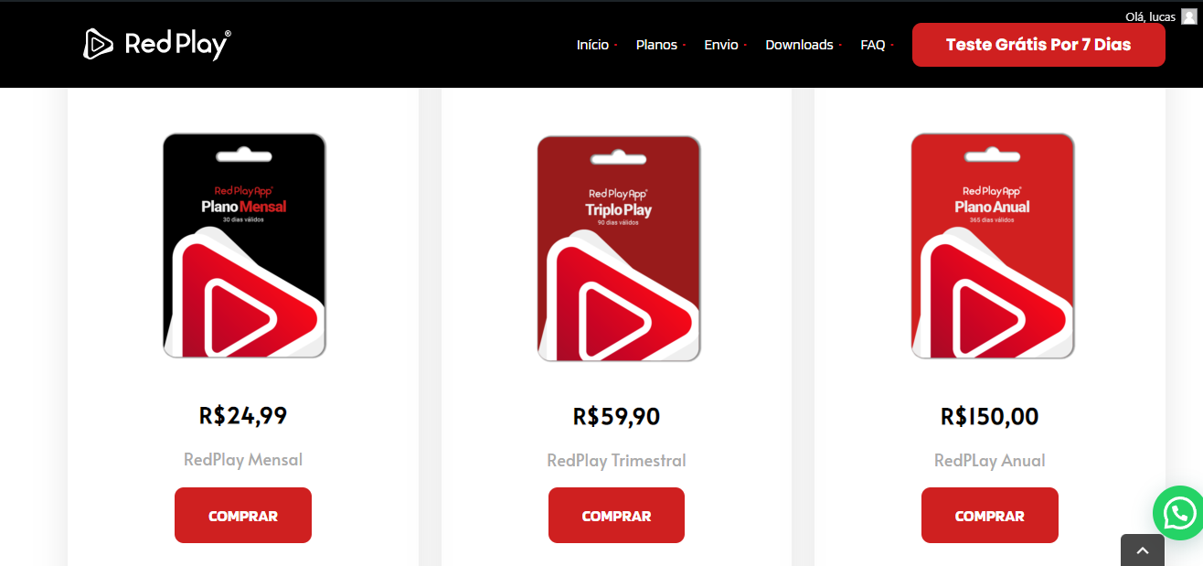1203x566 pixels.
Task: Open the RedPlay Mensal product title
Action: [243, 460]
